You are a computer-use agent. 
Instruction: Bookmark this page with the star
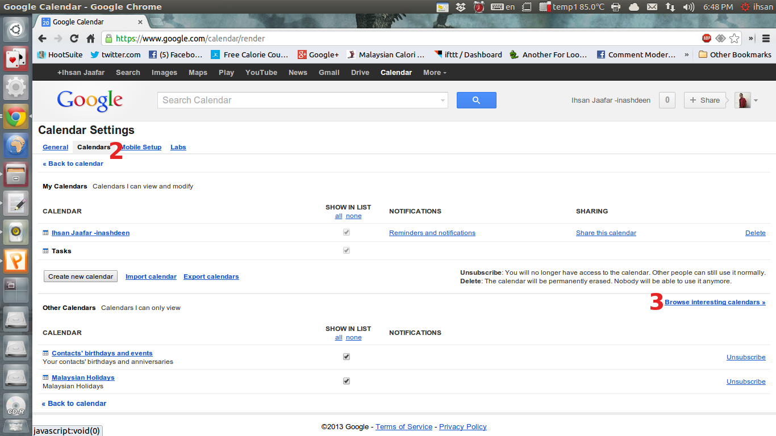tap(735, 39)
